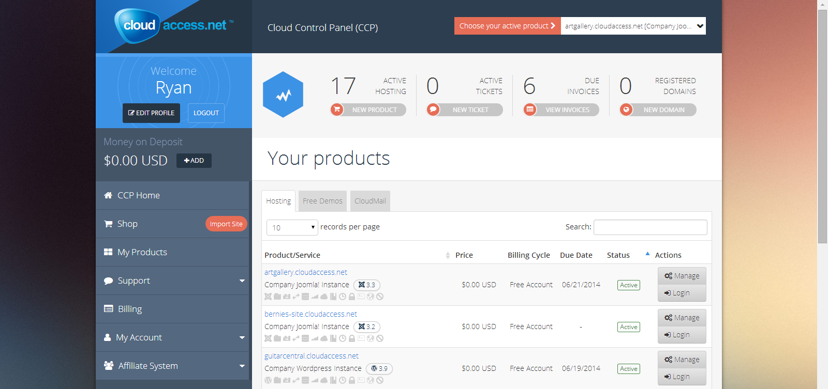Click the Joomla 3.3 version badge
Screen dimensions: 828x389
[x=367, y=285]
